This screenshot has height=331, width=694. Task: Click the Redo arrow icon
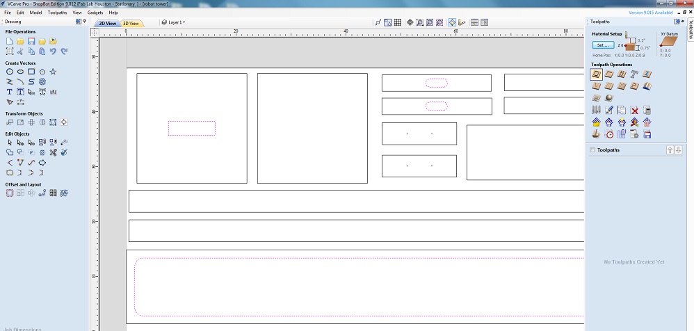tap(64, 51)
